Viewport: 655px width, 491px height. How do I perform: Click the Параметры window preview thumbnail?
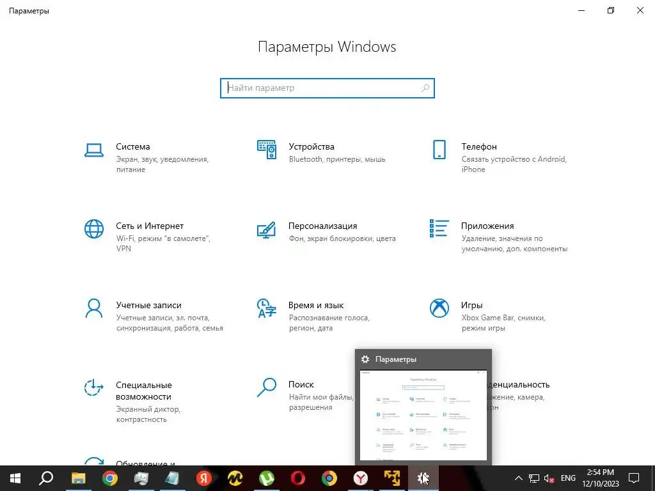coord(423,416)
